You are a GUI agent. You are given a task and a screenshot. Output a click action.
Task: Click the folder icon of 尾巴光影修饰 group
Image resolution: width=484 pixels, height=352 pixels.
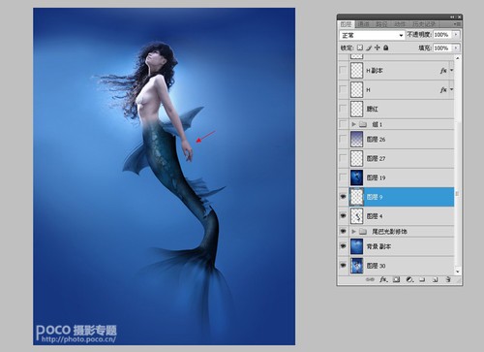(363, 232)
